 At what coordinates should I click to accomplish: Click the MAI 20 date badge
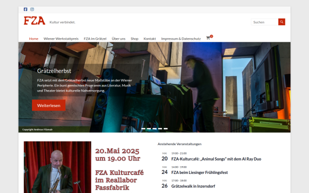[165, 157]
